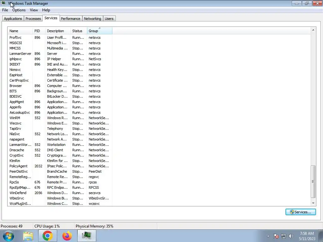The width and height of the screenshot is (323, 242).
Task: Click the scrollbar down arrow
Action: (313, 203)
